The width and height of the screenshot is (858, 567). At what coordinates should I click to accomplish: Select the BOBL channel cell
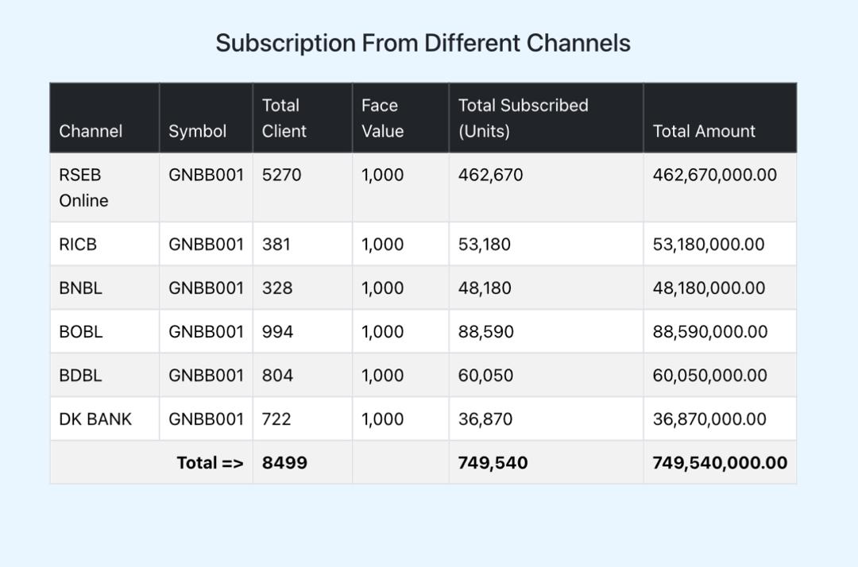click(80, 332)
